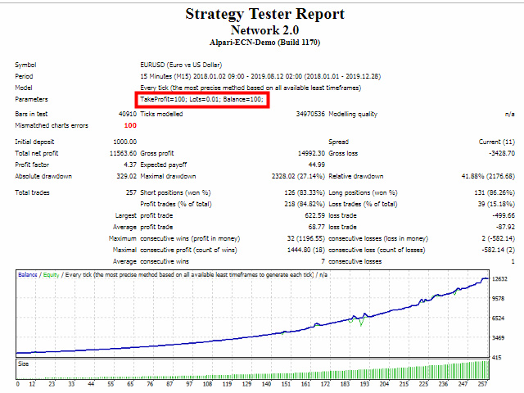Select gross profit value '14992.30'
Viewport: 524px width, 393px height.
(x=311, y=153)
